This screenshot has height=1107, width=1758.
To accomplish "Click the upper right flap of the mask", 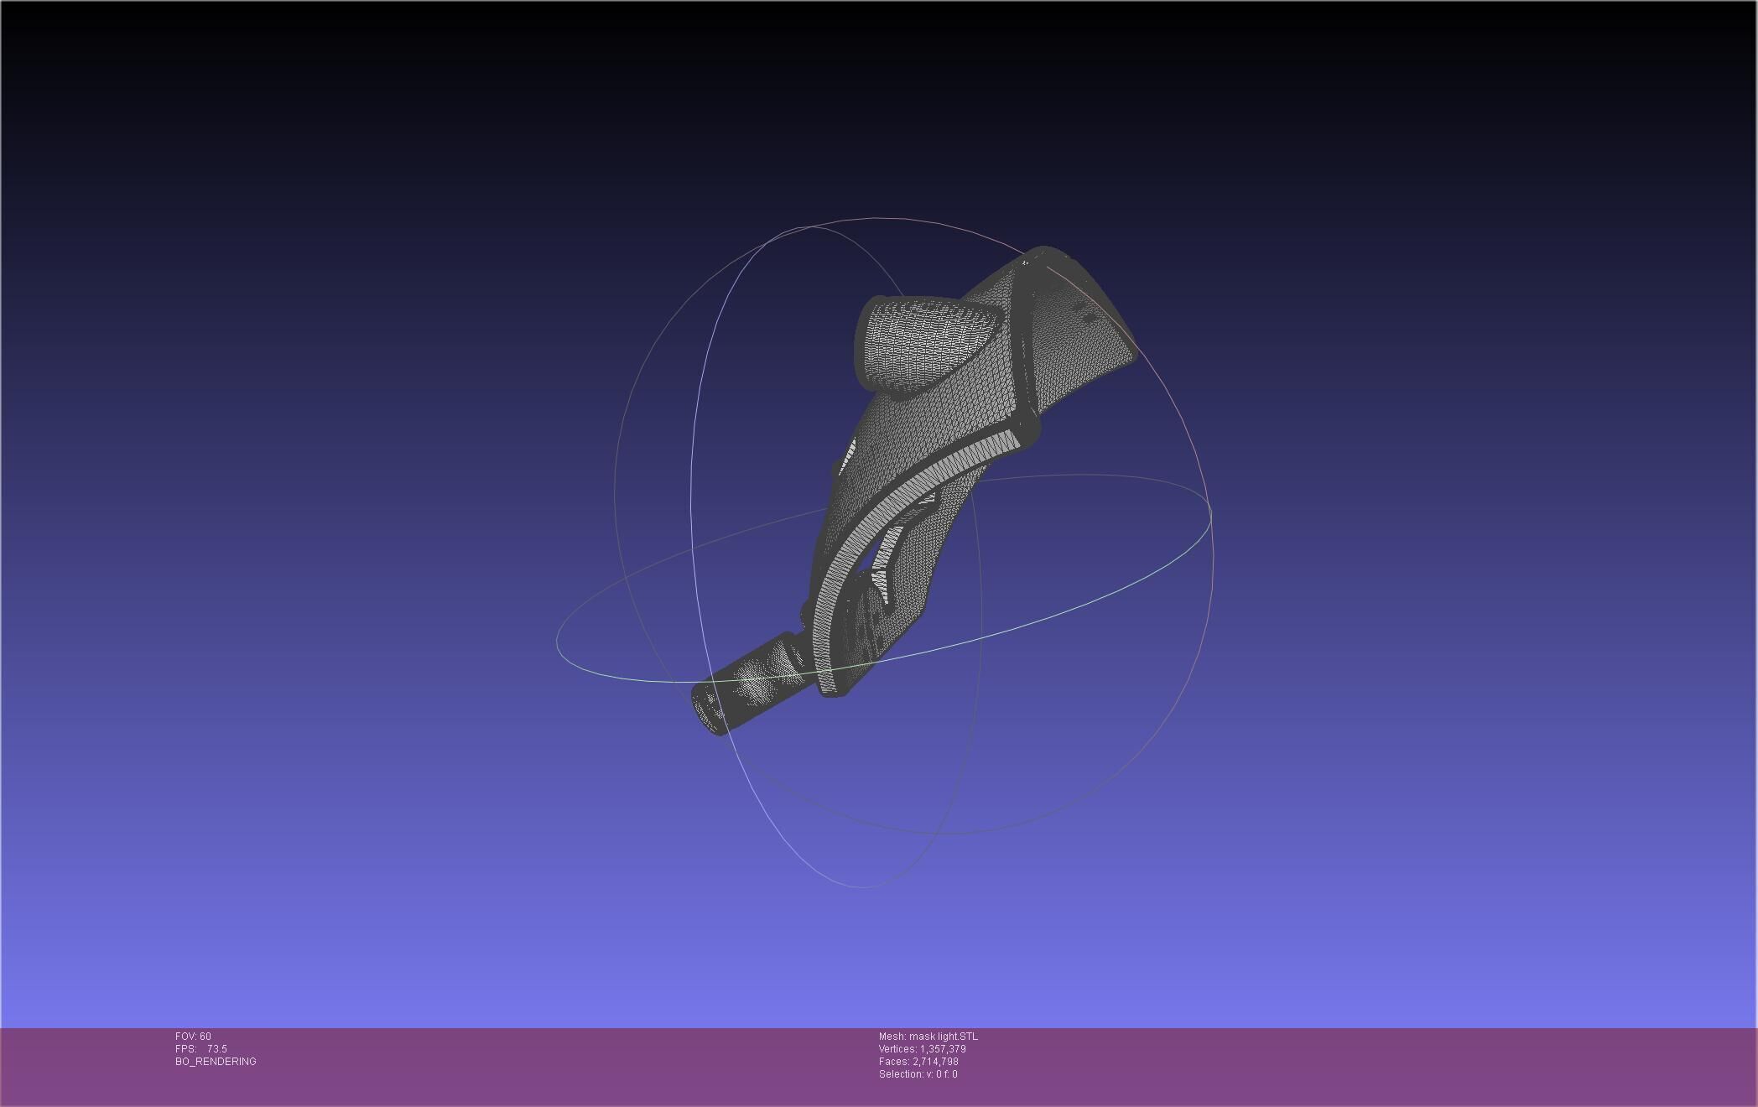I will click(x=1078, y=331).
